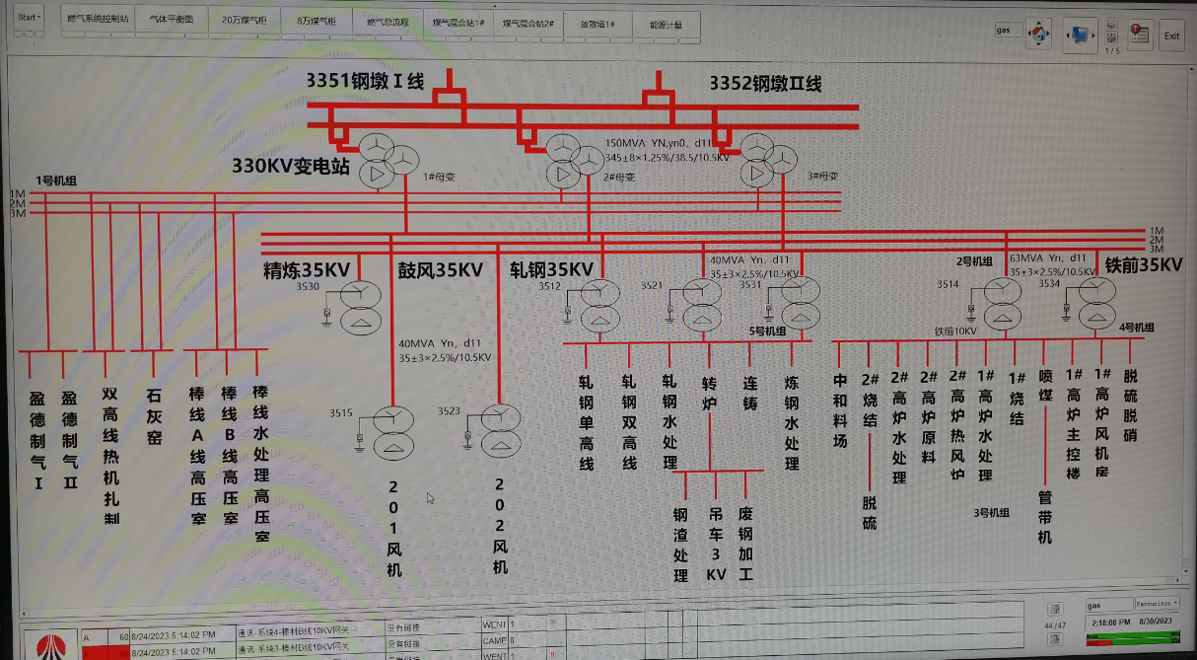Image resolution: width=1197 pixels, height=660 pixels.
Task: Open the alarm list icon
Action: [1140, 35]
